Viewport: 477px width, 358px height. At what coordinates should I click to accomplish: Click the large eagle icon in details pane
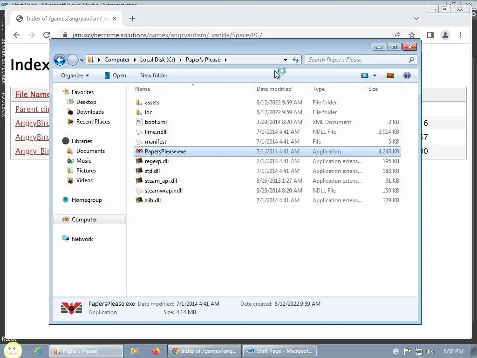[71, 308]
